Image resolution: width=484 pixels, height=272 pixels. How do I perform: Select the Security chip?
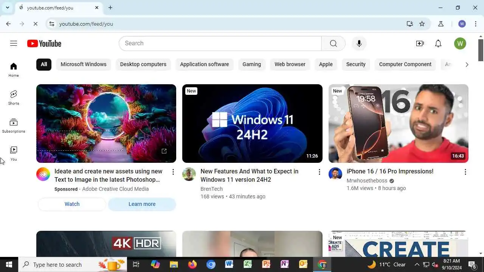356,64
